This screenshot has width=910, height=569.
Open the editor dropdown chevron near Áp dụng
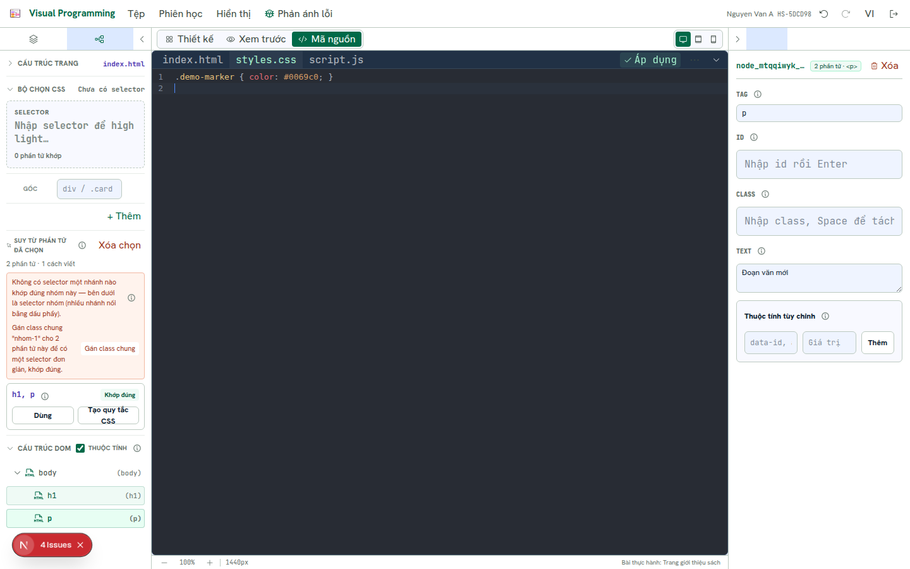716,60
